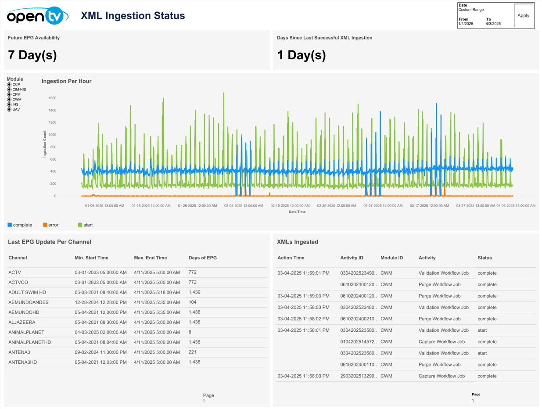542x409 pixels.
Task: Select the CPM module radio button
Action: click(x=9, y=94)
